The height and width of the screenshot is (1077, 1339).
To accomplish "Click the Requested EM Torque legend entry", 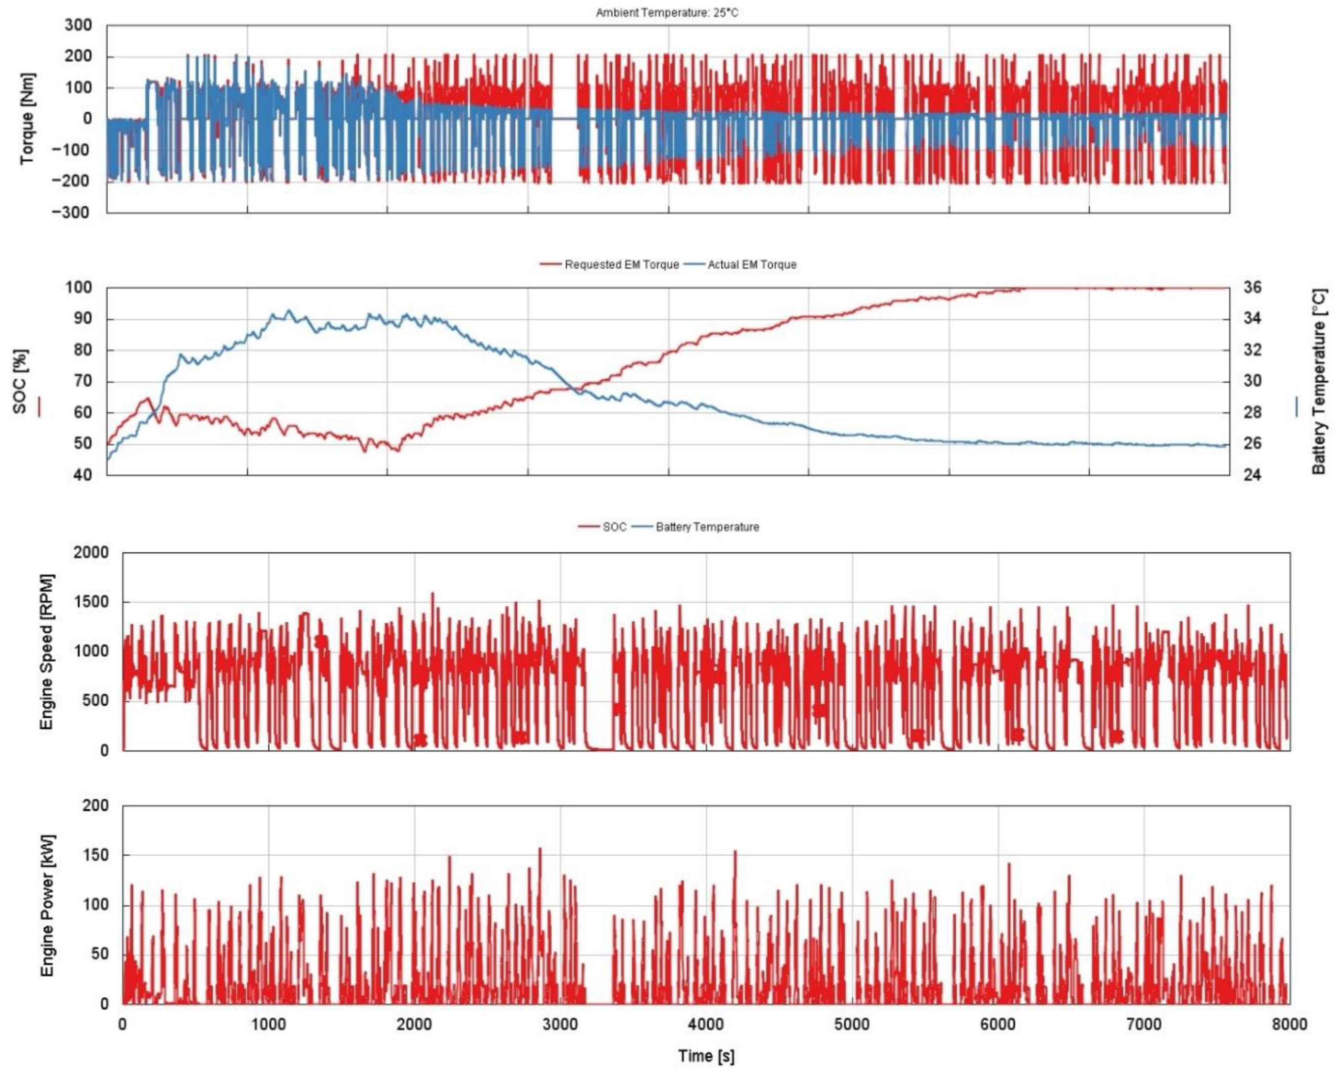I will (621, 265).
